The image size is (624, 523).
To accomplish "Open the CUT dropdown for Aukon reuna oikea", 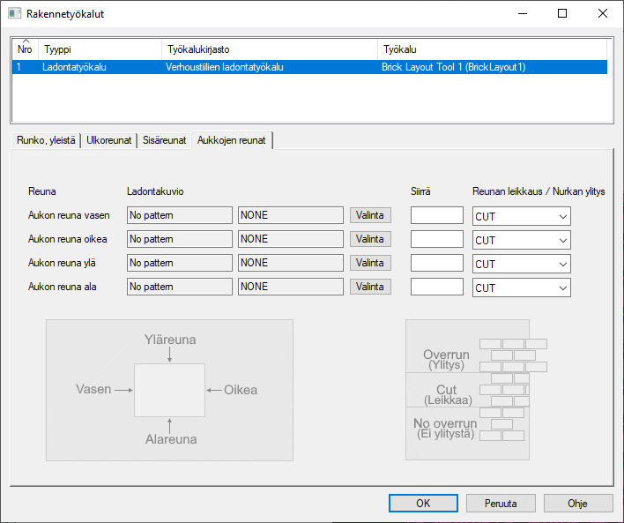I will 521,240.
